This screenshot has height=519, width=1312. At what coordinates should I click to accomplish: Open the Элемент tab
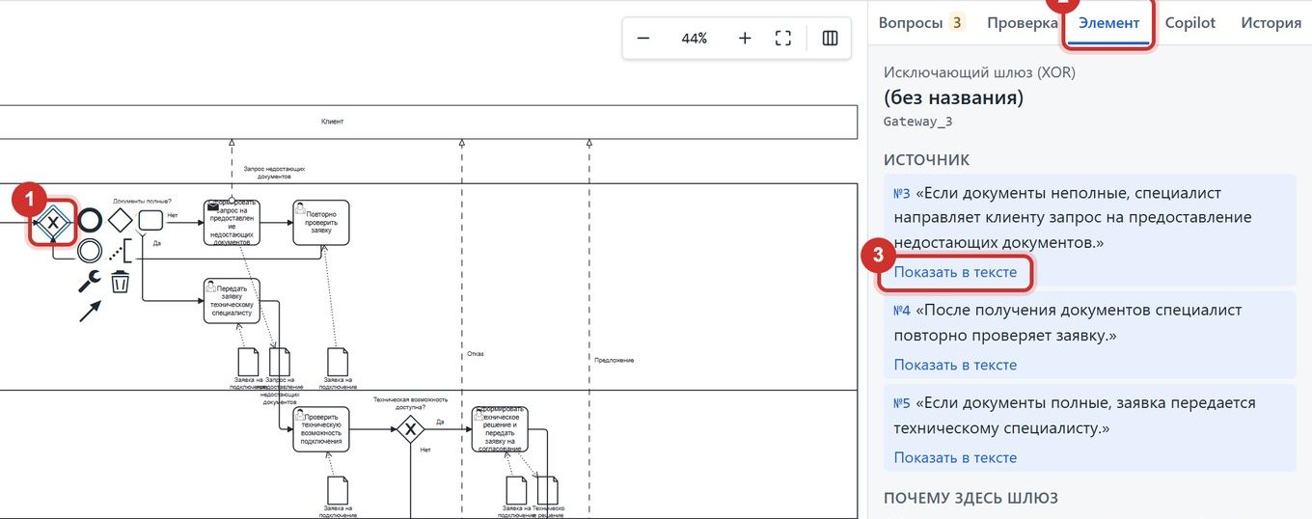1109,22
